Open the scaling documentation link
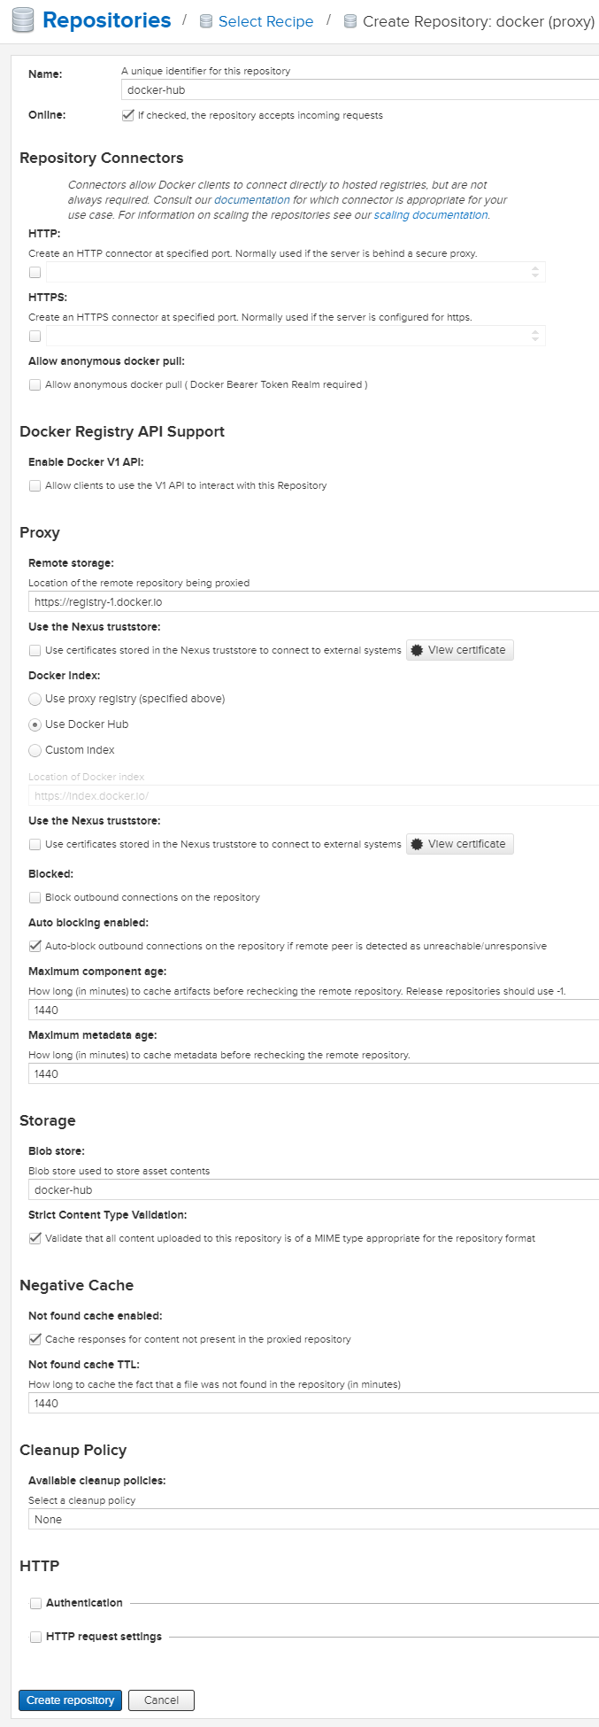The width and height of the screenshot is (599, 1727). (430, 215)
